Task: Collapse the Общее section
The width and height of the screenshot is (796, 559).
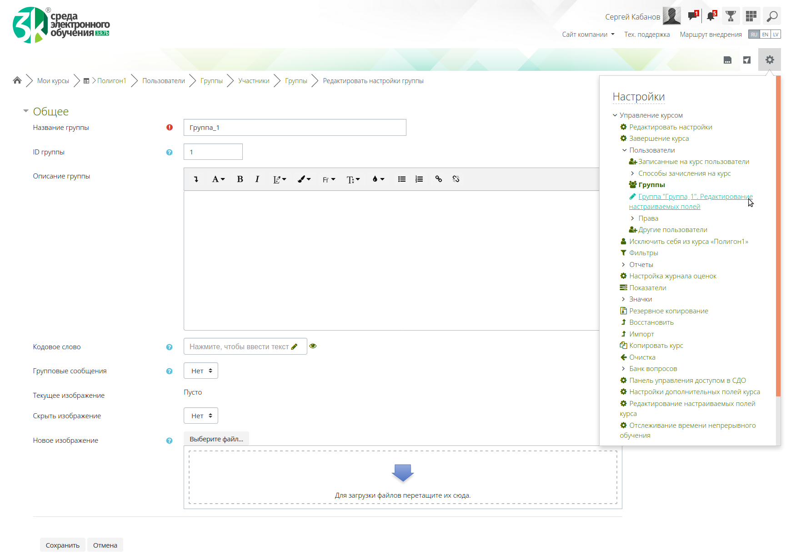Action: pos(26,111)
